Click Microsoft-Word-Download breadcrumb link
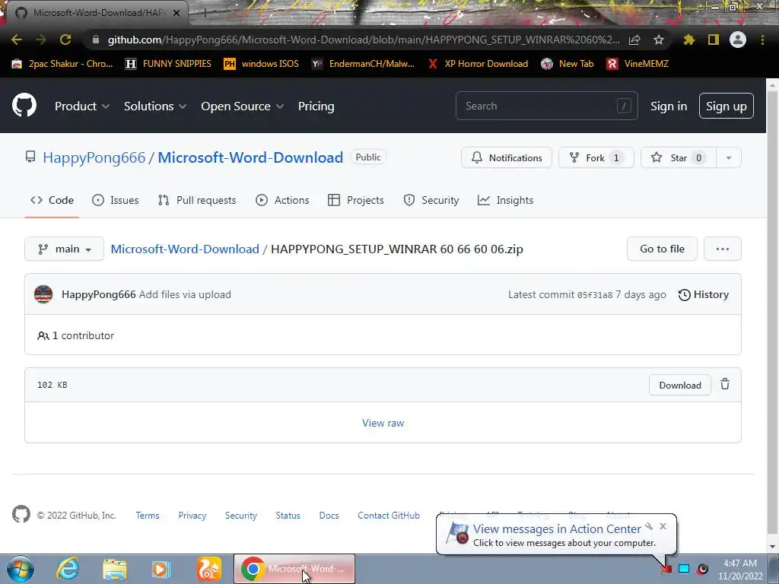This screenshot has height=584, width=779. [x=185, y=249]
